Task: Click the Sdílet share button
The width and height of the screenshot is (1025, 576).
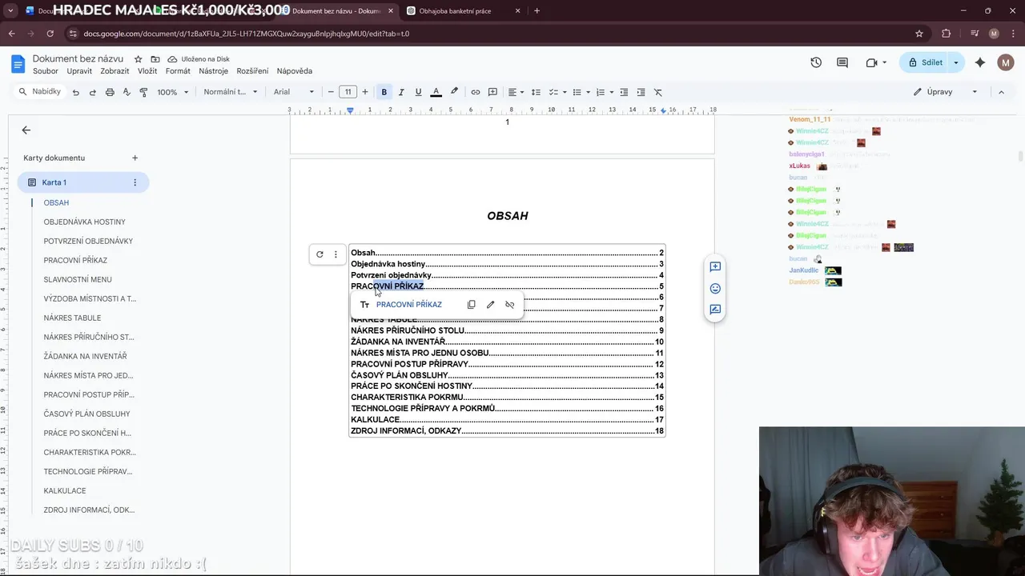Action: tap(924, 62)
